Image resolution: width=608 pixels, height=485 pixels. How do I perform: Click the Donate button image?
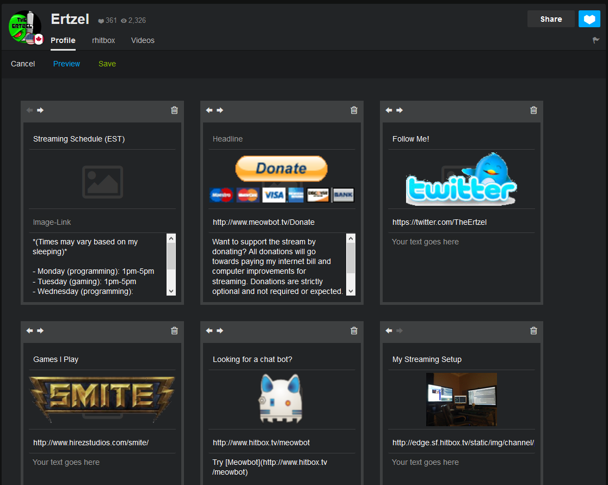[x=281, y=169]
